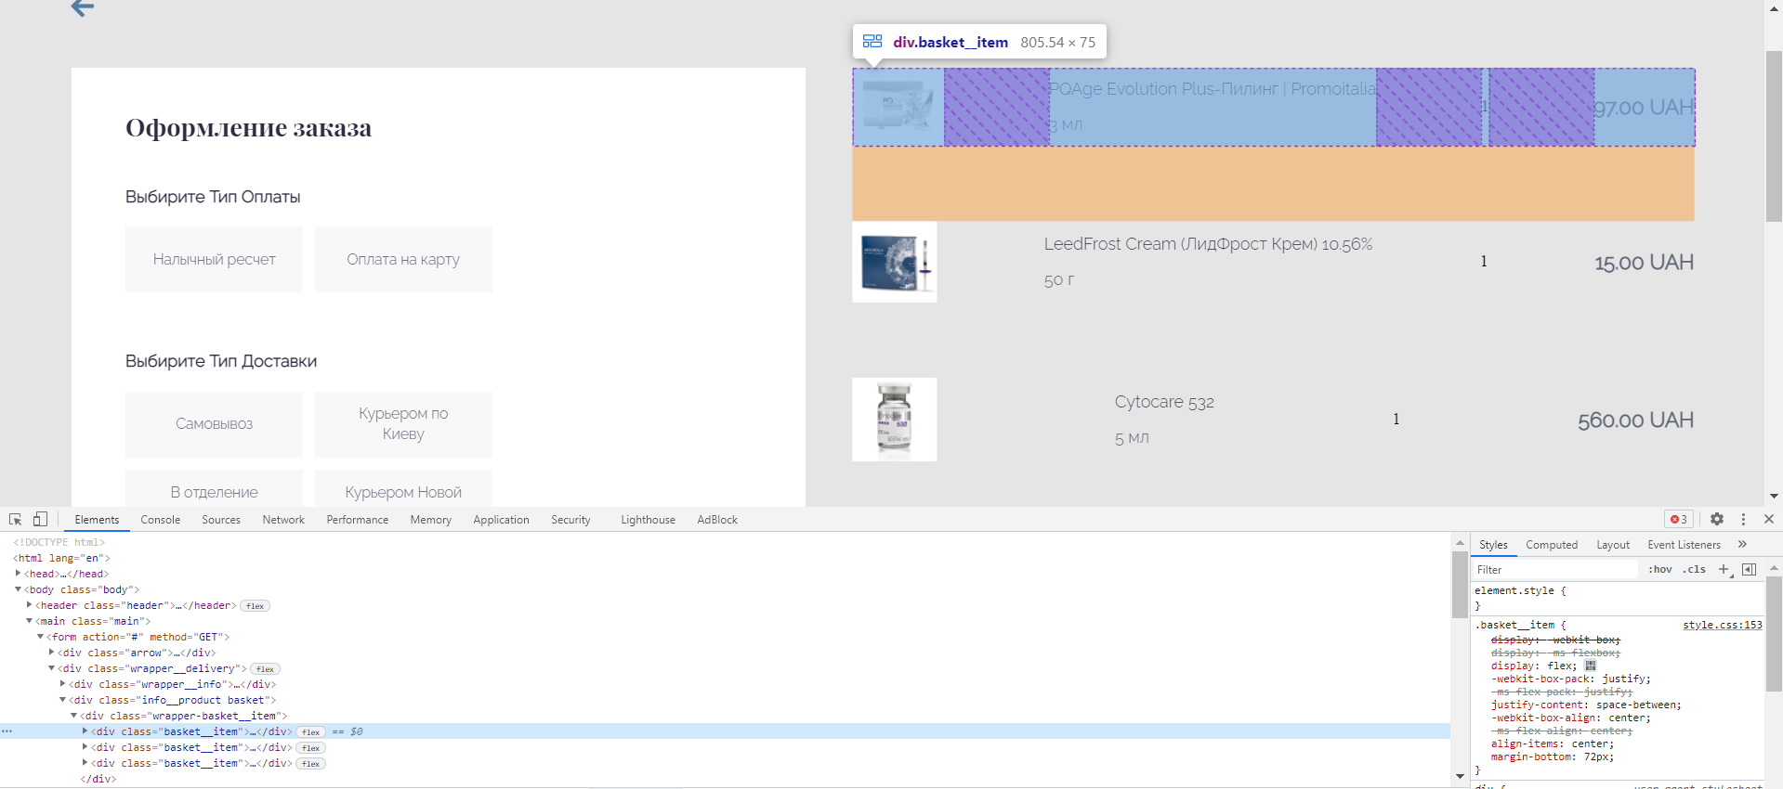Select the third basket__item DOM row

coord(725,763)
